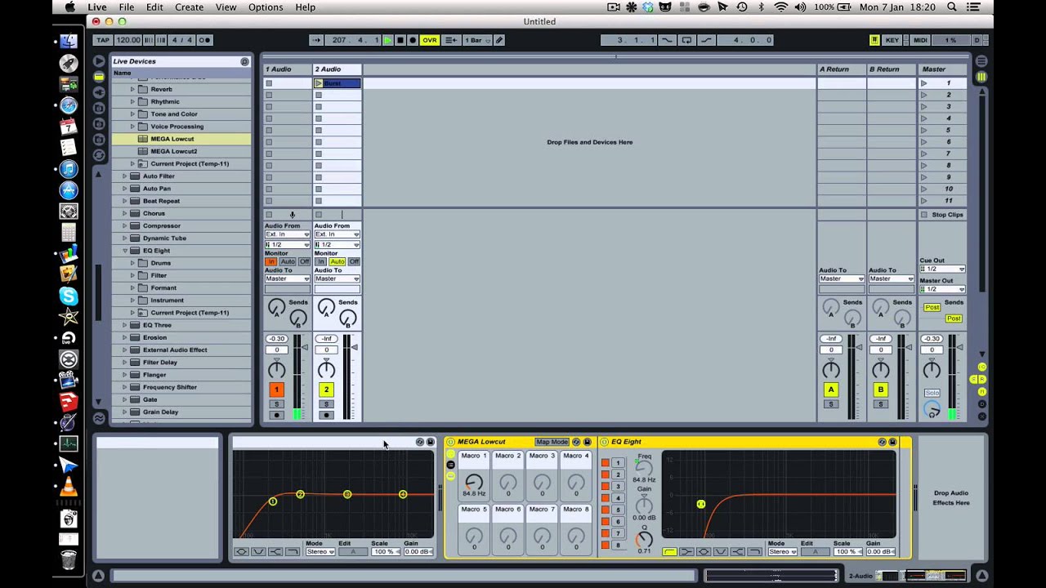Screen dimensions: 1046x588
Task: Expand the Voice Processing folder
Action: point(132,127)
